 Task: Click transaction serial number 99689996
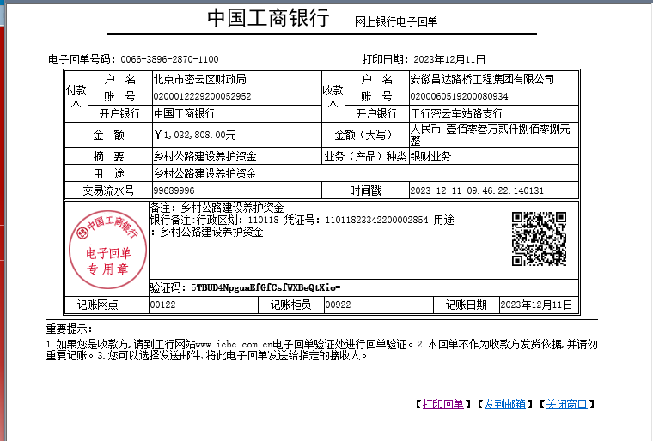(174, 190)
